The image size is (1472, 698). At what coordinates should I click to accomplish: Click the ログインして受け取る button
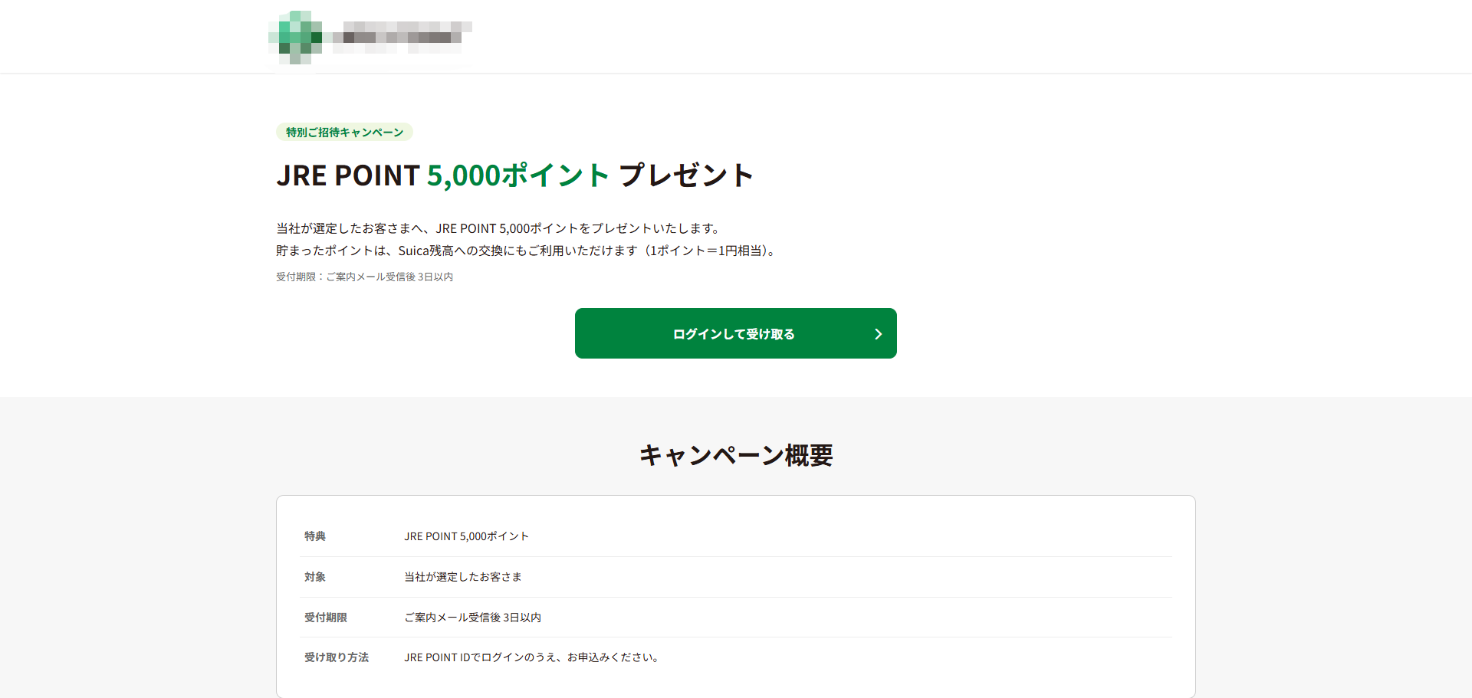pos(736,333)
